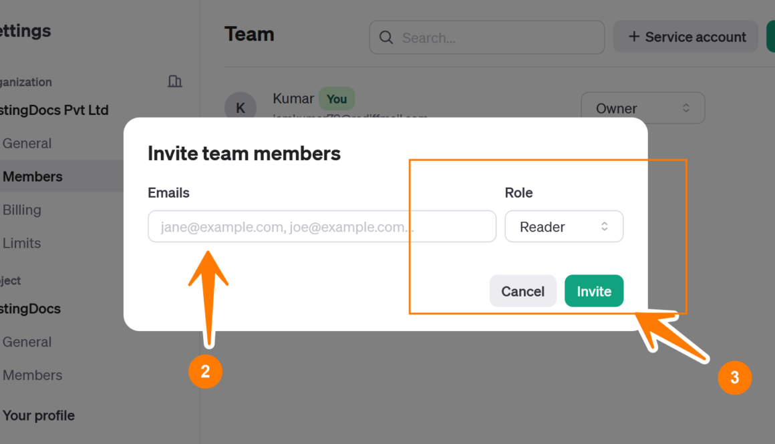
Task: Click the partially visible green button beside Service account
Action: click(x=770, y=37)
